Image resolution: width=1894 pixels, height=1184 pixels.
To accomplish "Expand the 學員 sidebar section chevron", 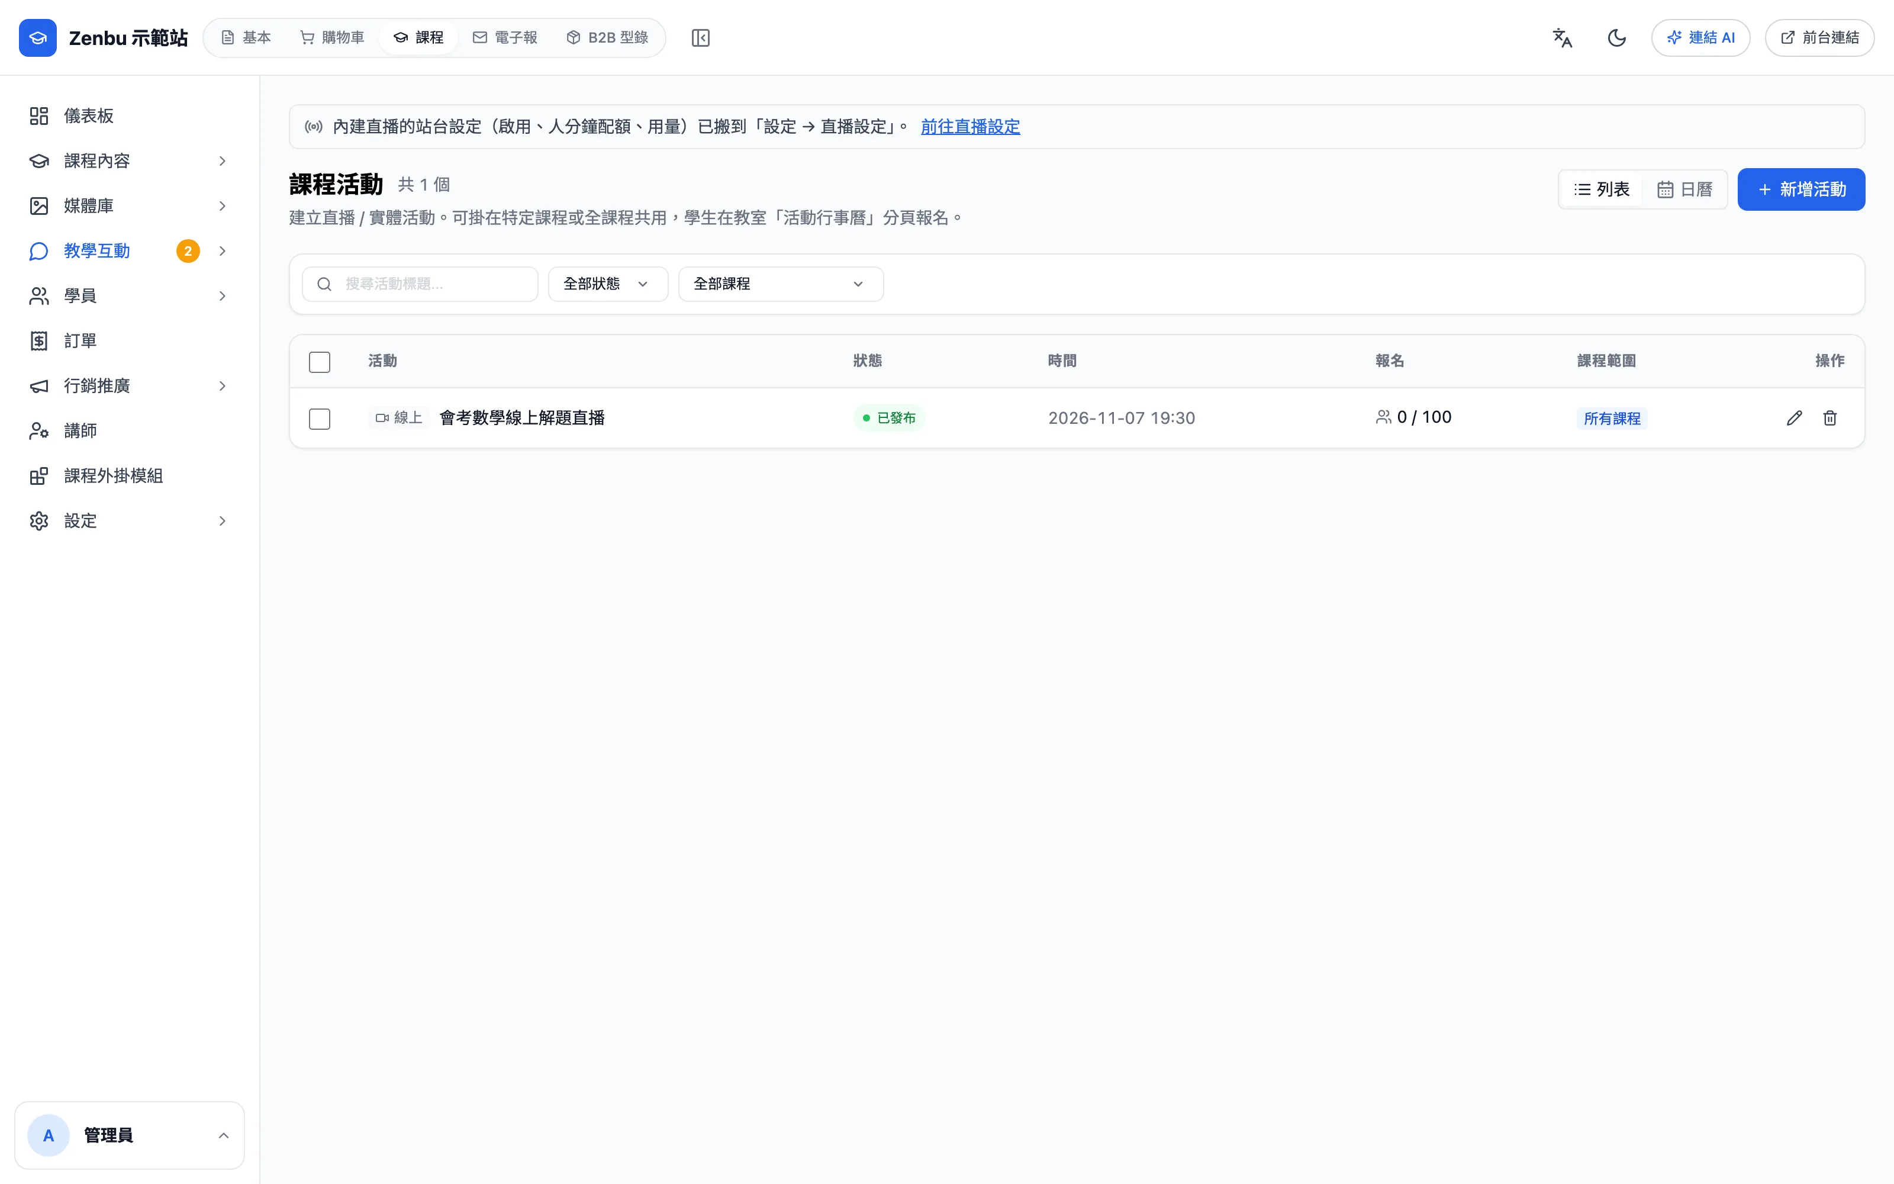I will 223,296.
